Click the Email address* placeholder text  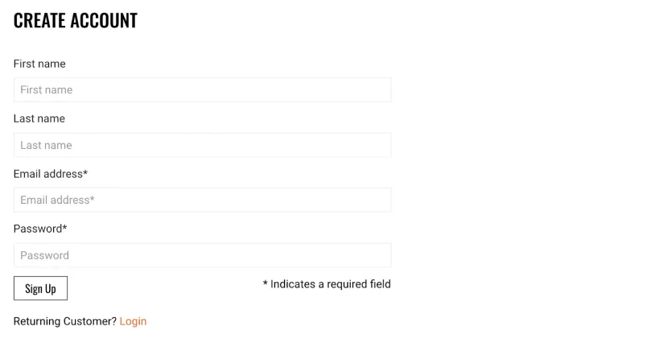[57, 200]
